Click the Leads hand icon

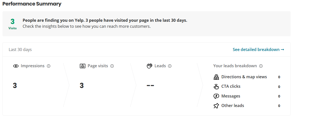[150, 66]
